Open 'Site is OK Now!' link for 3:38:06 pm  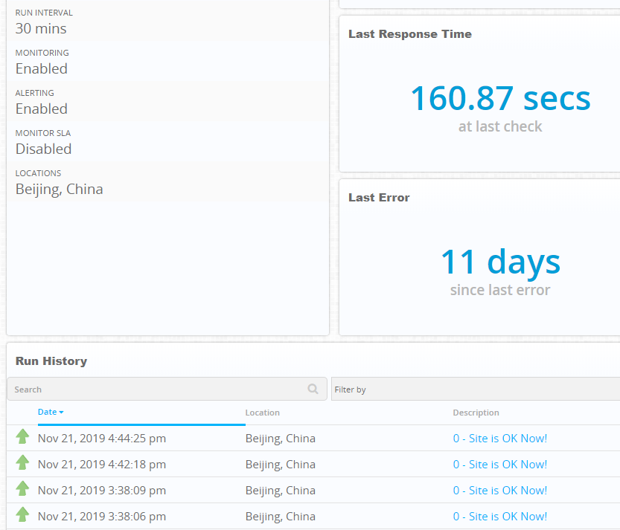tap(499, 517)
